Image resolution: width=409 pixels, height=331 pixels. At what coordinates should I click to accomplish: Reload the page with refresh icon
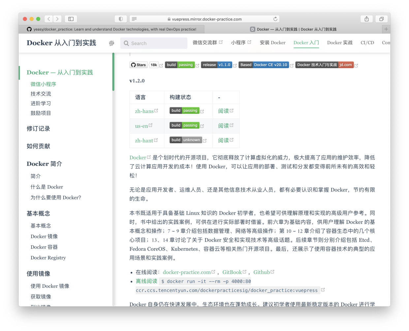[275, 19]
